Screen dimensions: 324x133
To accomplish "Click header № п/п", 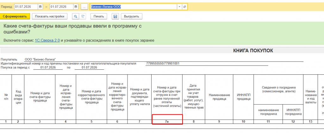I will 6,97.
